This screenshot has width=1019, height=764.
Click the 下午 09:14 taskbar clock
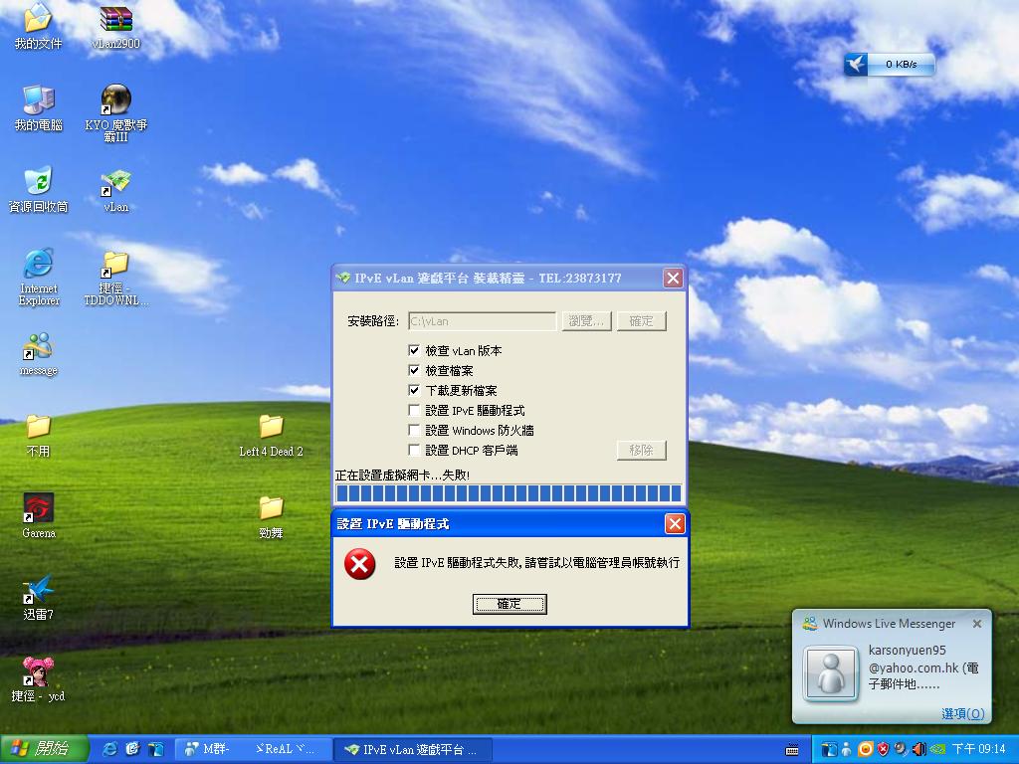978,749
